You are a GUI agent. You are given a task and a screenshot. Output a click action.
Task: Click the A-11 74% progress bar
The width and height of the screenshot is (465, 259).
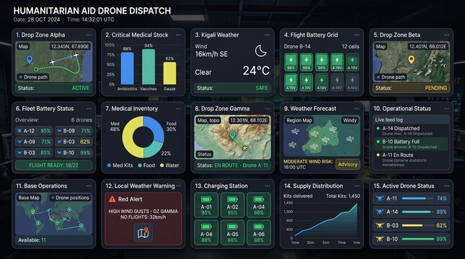point(417,199)
